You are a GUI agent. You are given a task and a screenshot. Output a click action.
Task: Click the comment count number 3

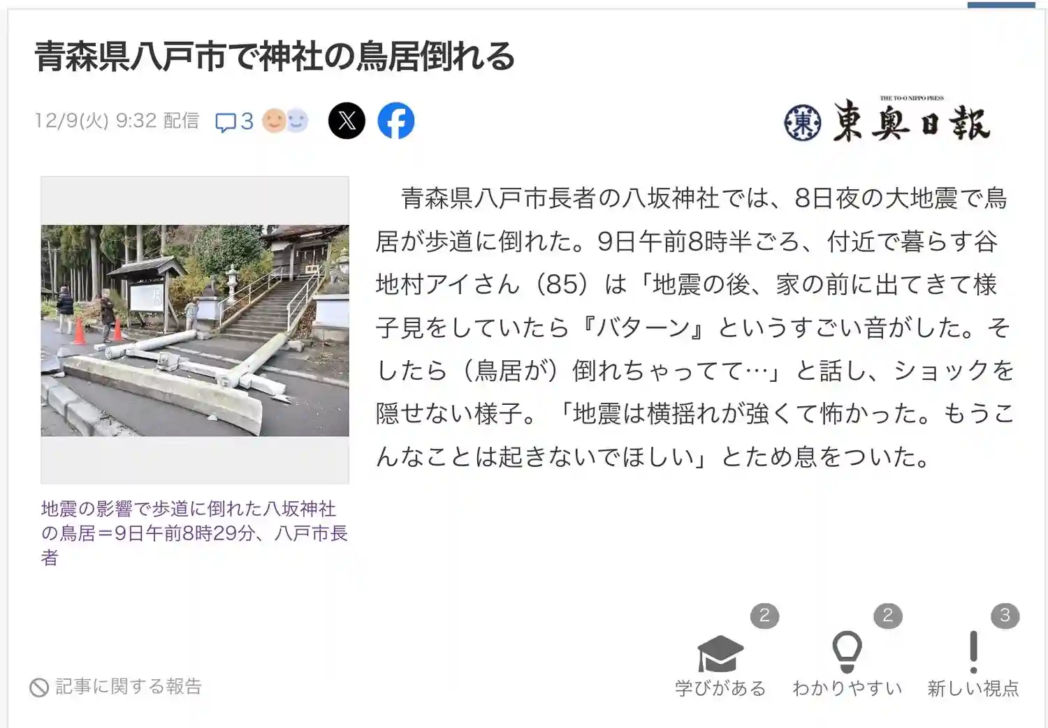tap(247, 121)
